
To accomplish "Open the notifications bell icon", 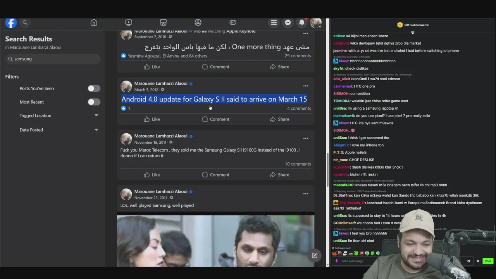I will tap(302, 22).
